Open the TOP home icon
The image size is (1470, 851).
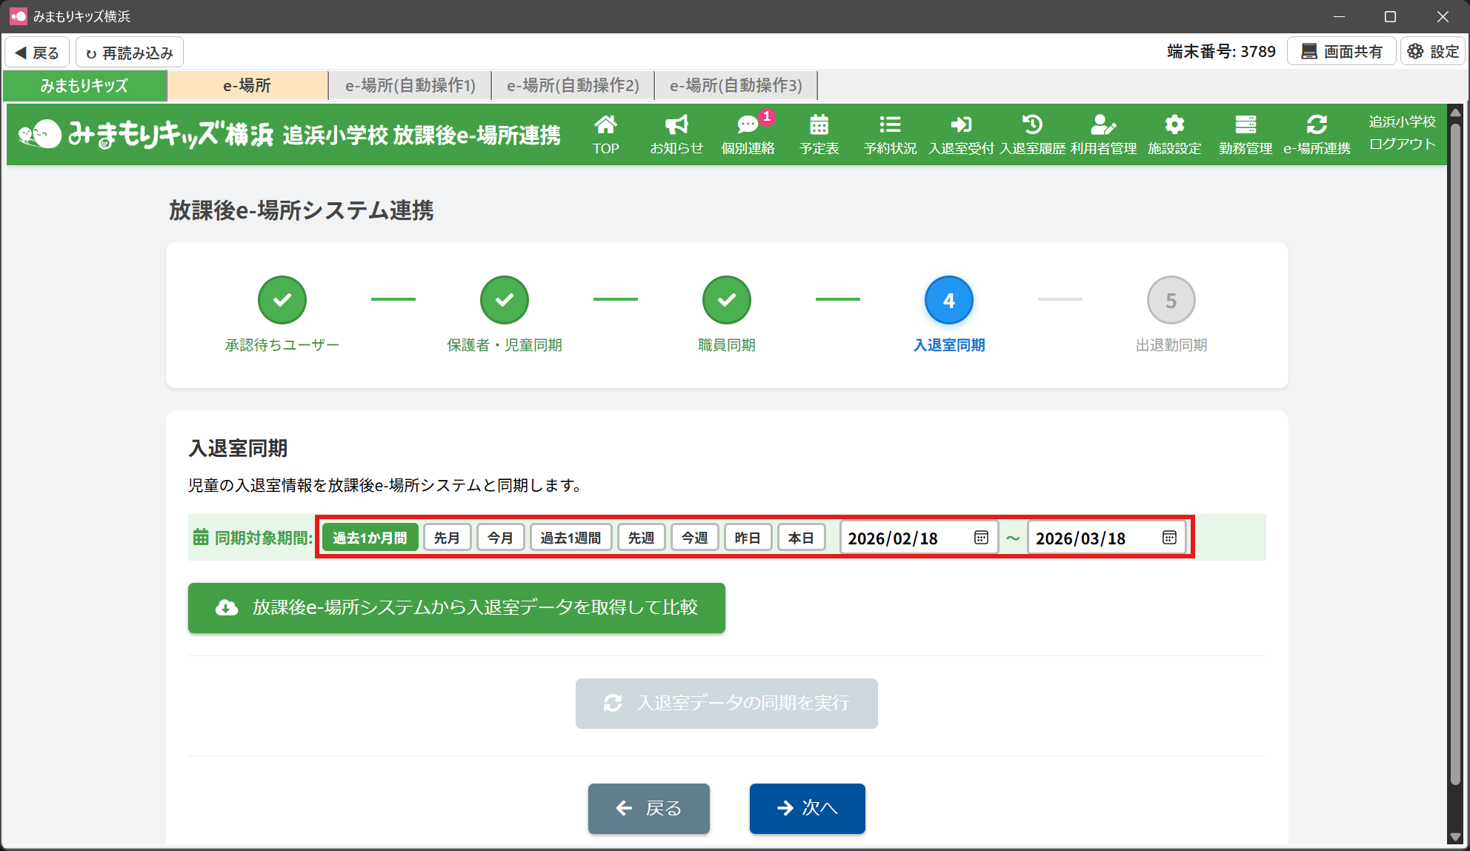click(605, 133)
